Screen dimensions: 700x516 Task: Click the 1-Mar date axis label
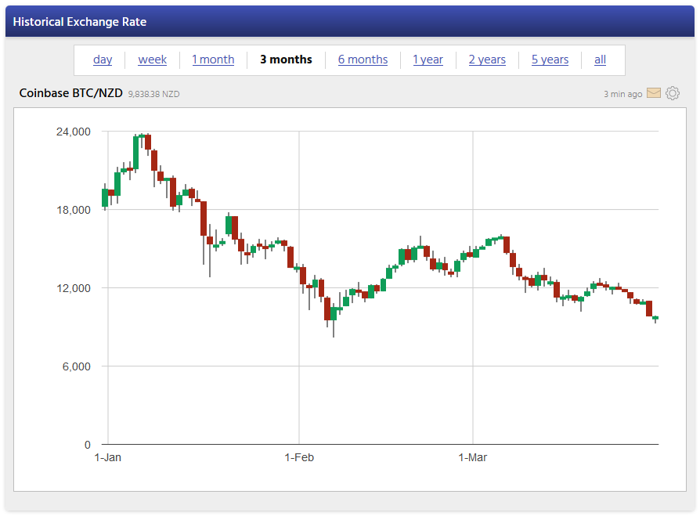(x=473, y=457)
